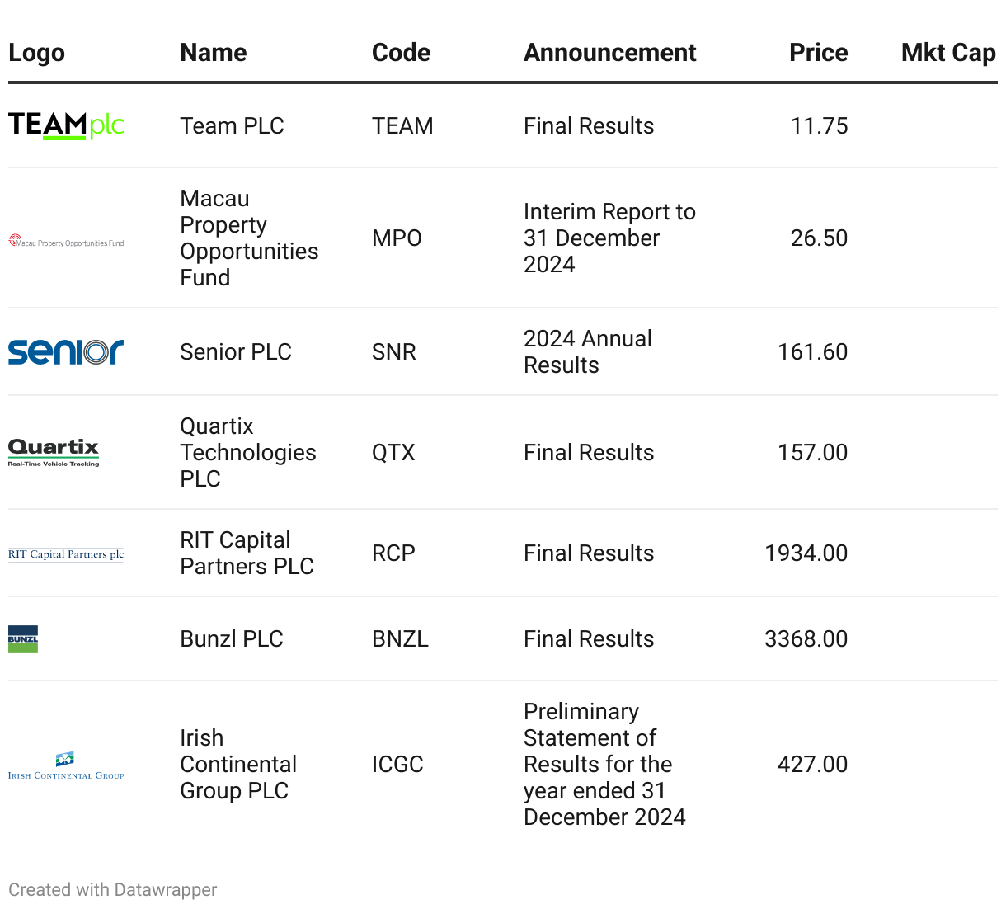
Task: Select the Price column header
Action: [818, 53]
